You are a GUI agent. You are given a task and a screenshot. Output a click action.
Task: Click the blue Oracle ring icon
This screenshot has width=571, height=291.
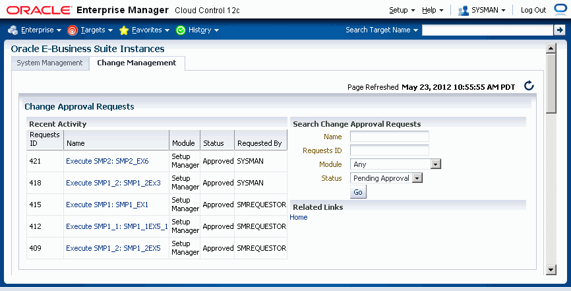coord(561,10)
